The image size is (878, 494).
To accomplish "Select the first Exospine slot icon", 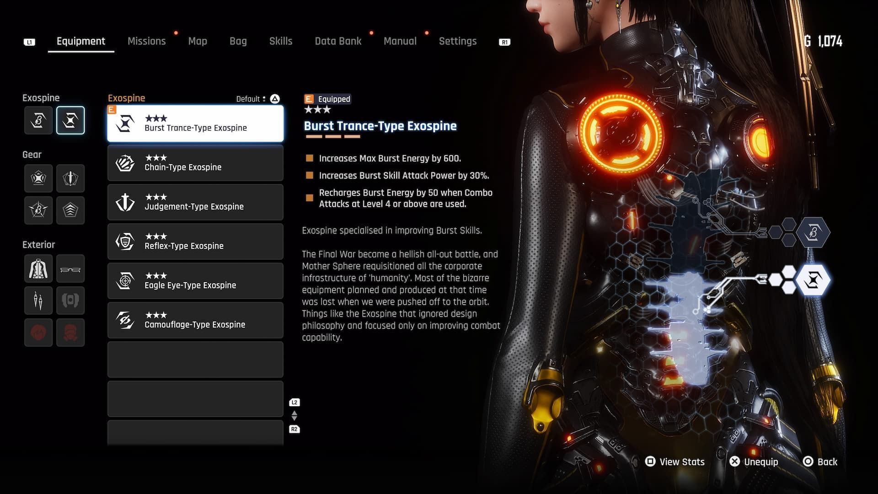I will click(38, 120).
